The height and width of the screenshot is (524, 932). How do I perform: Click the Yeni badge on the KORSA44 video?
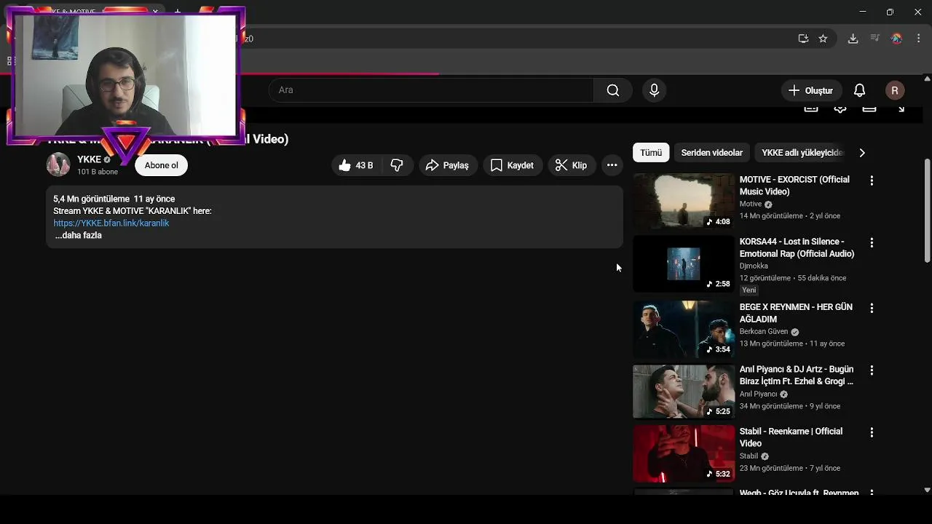749,290
